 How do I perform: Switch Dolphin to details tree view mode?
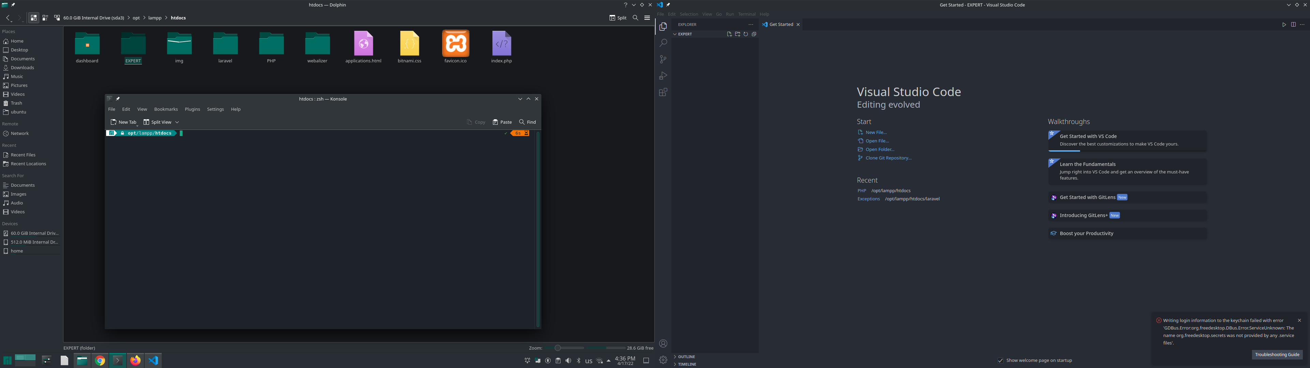coord(57,18)
